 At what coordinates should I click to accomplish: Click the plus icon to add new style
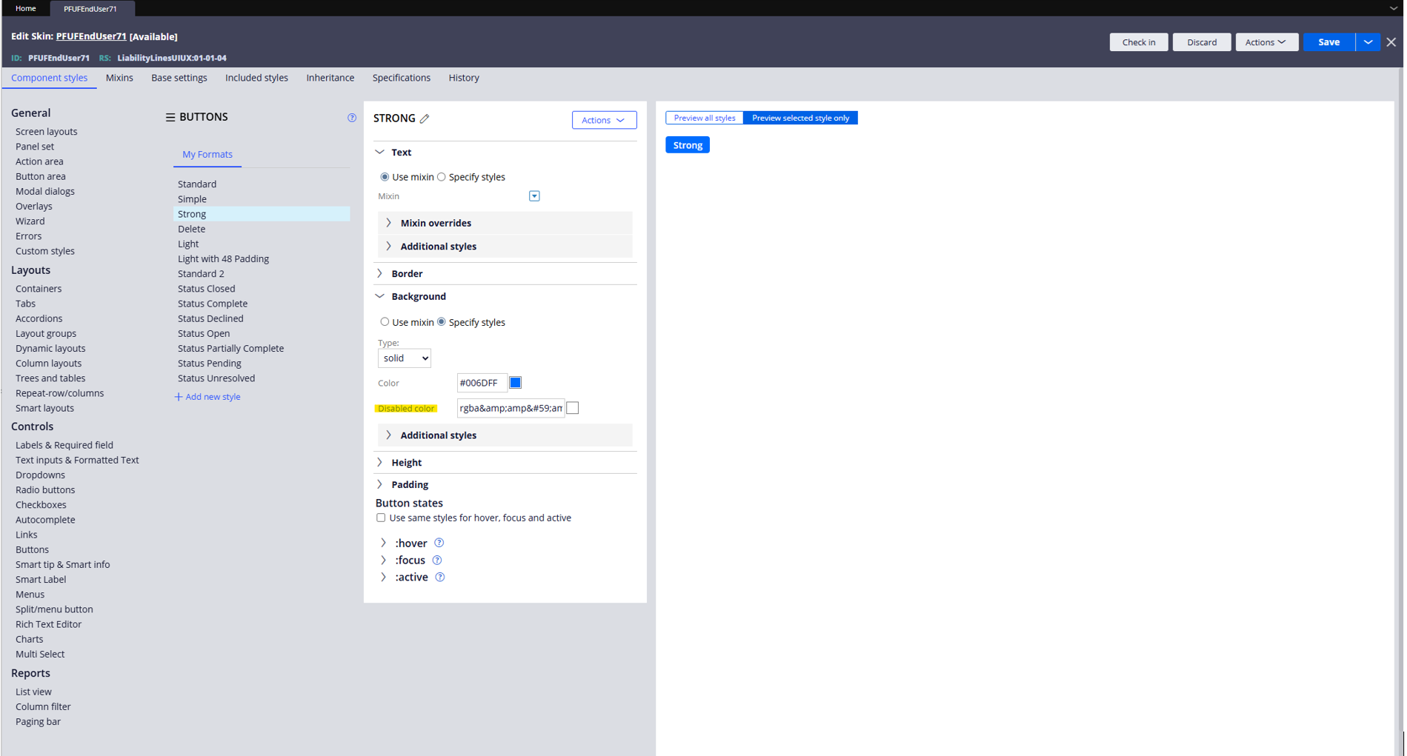[179, 397]
